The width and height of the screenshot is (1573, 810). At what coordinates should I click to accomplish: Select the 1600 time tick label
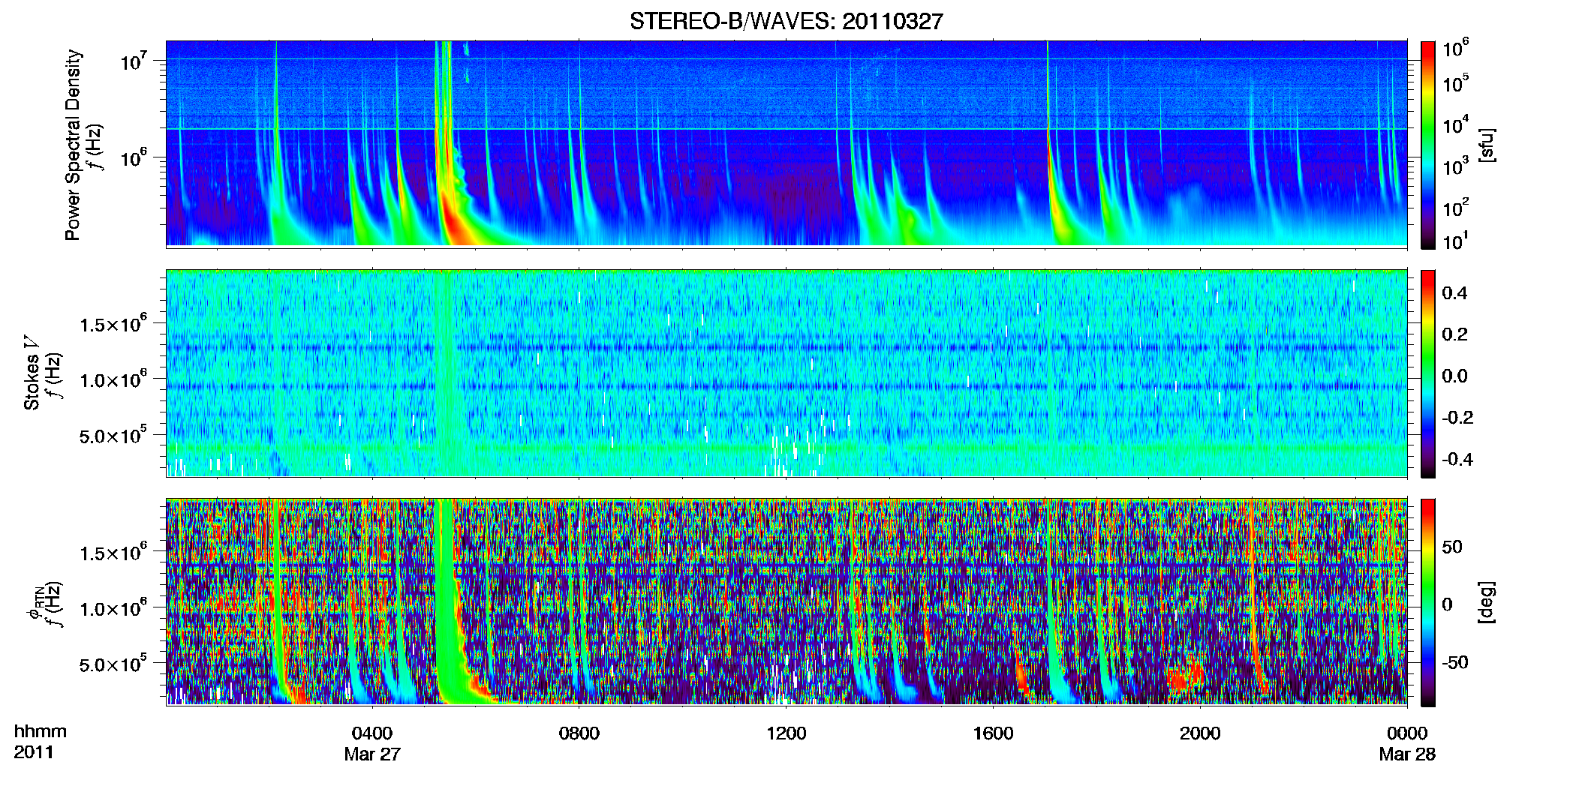[x=993, y=733]
